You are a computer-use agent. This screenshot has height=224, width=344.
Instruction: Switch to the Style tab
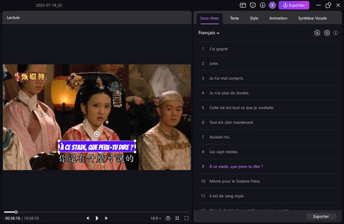(x=254, y=18)
